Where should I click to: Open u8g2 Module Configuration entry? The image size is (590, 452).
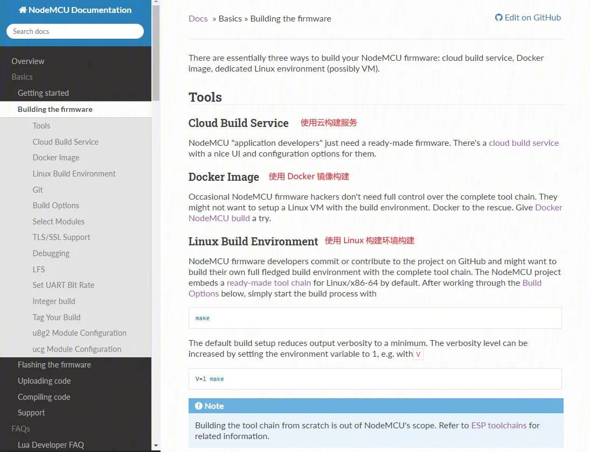79,333
